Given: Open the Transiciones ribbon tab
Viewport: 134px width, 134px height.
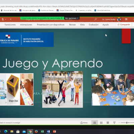Looking at the screenshot, I should point(10,24).
